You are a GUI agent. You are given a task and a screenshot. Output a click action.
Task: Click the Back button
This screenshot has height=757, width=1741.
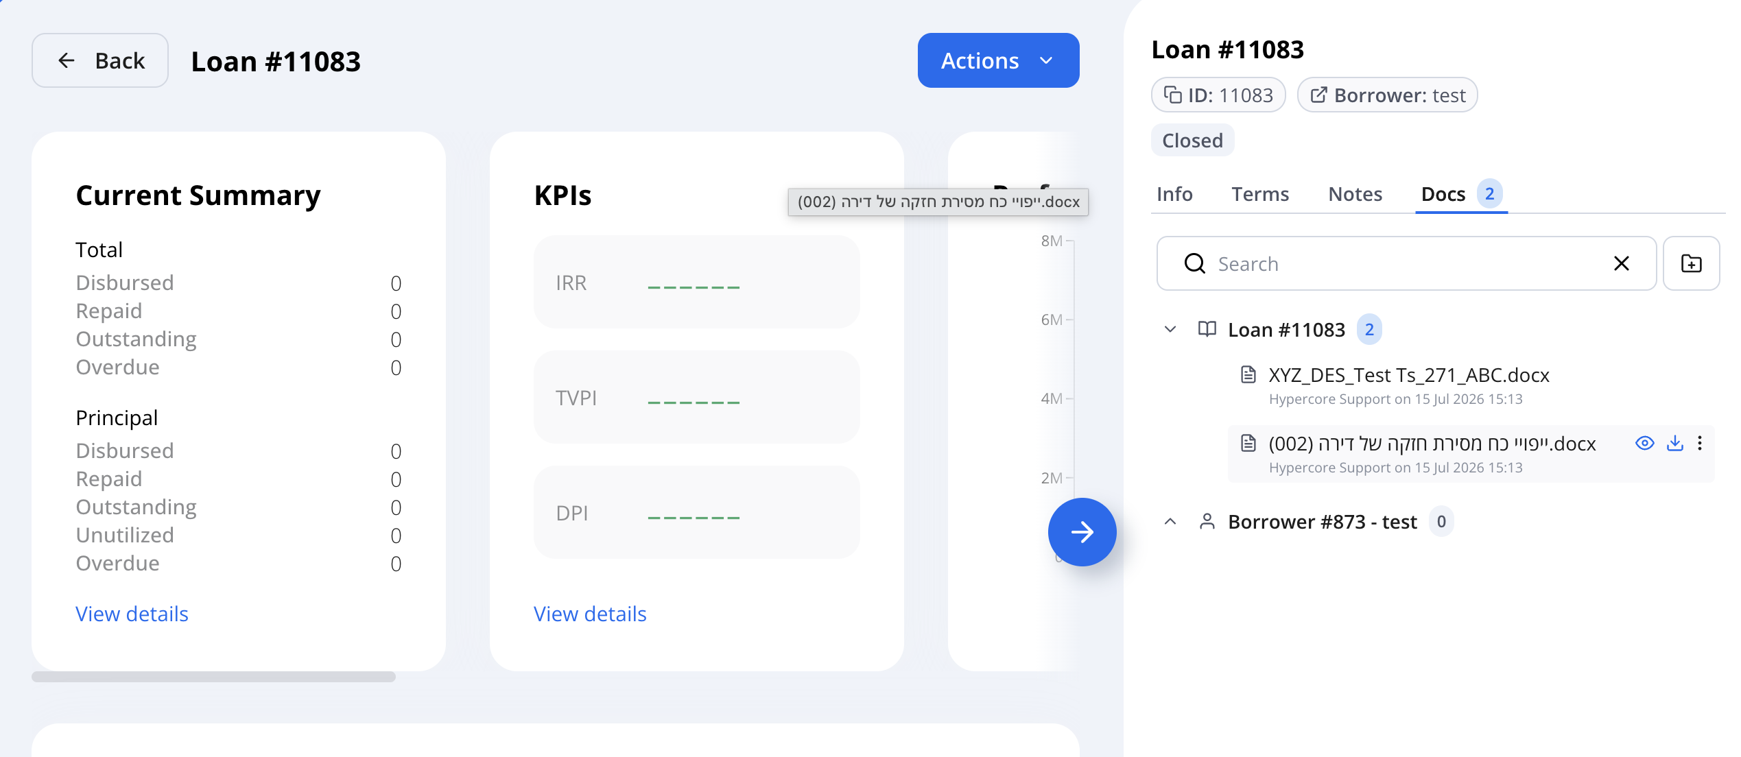pos(100,60)
